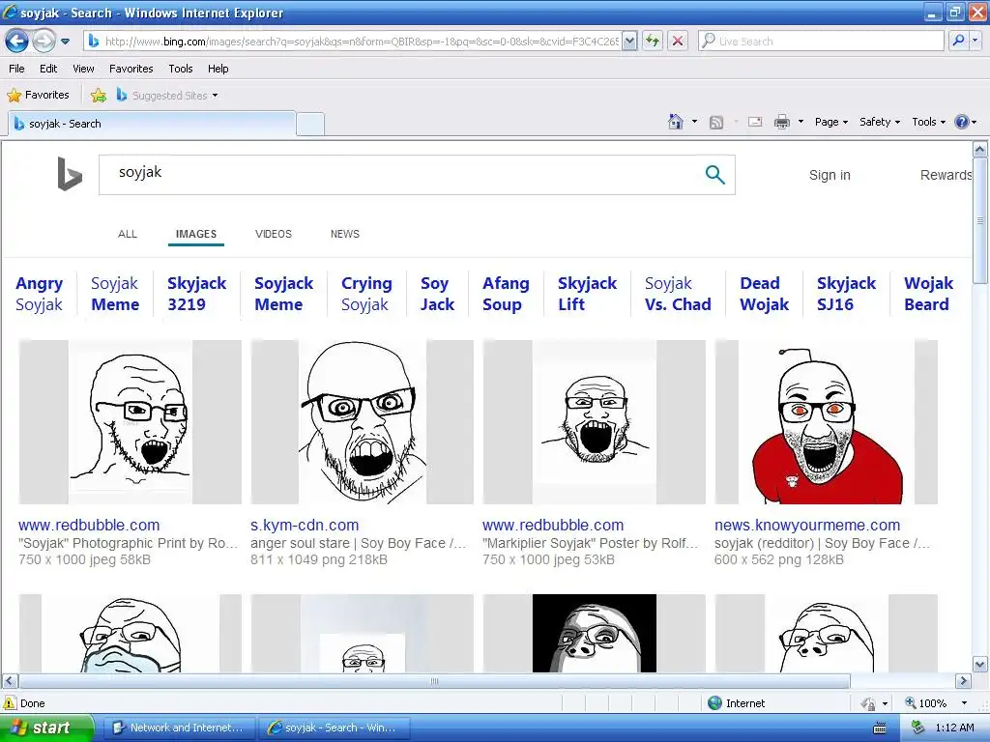Click the Live Search magnifier button
Image resolution: width=990 pixels, height=742 pixels.
click(958, 42)
